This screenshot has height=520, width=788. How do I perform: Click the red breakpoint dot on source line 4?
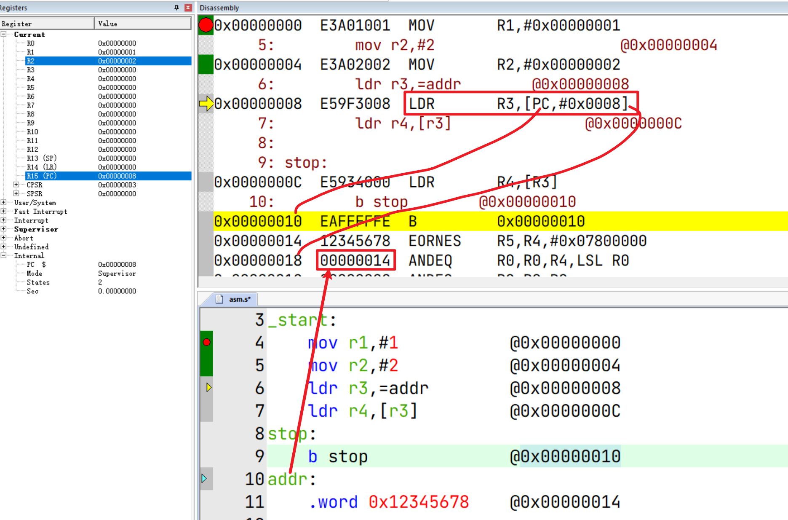pyautogui.click(x=206, y=342)
